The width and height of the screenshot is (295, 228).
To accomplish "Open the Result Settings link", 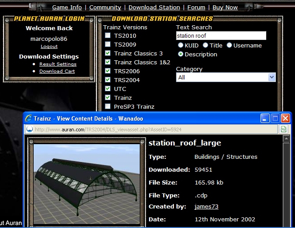I will (x=58, y=64).
